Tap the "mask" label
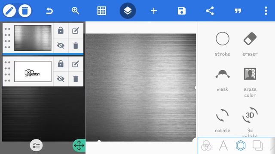275x154 pixels. pyautogui.click(x=223, y=89)
